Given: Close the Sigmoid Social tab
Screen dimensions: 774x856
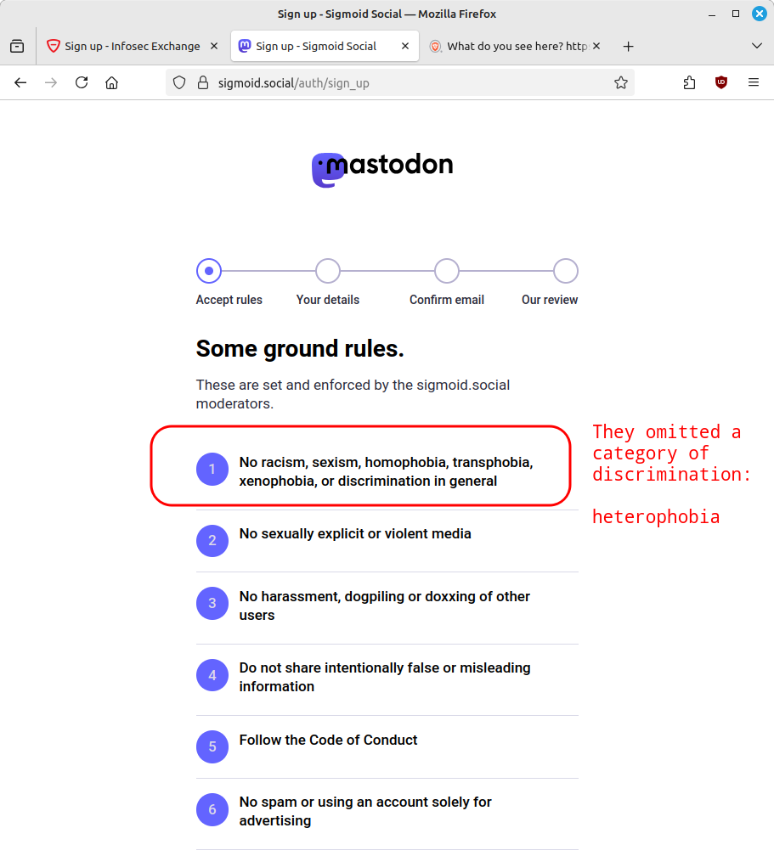Looking at the screenshot, I should point(405,47).
